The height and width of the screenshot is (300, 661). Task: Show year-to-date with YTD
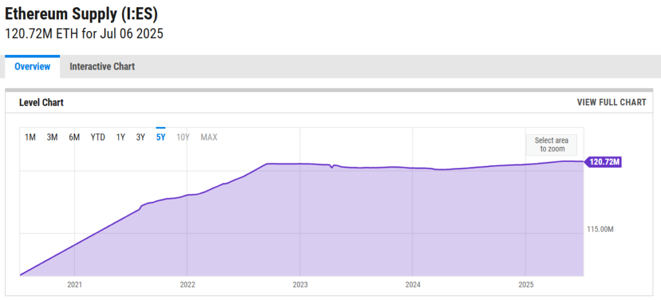click(x=98, y=137)
